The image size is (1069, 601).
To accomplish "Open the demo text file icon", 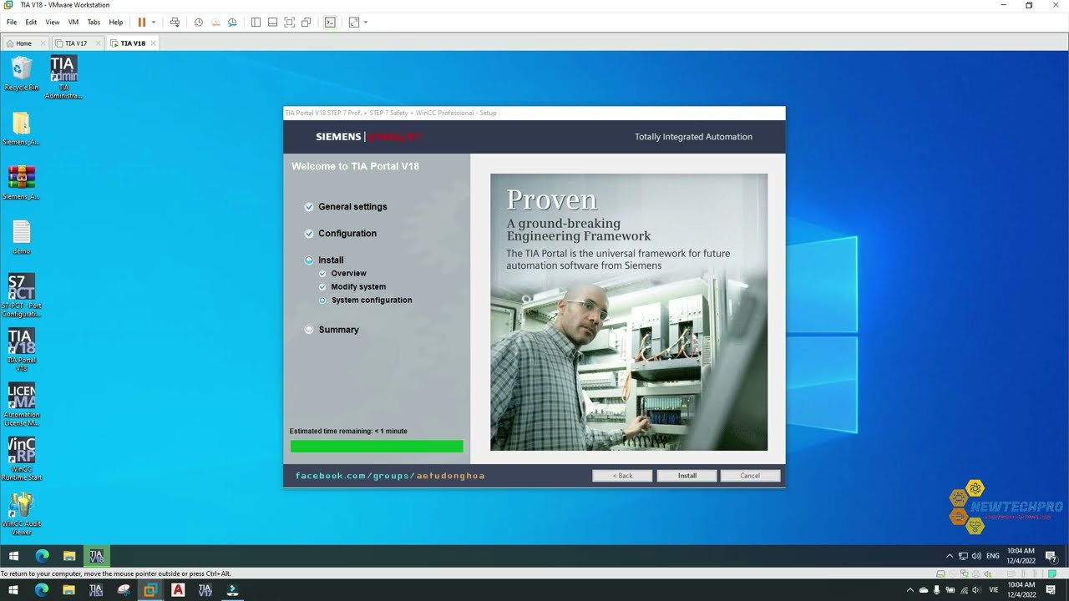I will coord(22,237).
